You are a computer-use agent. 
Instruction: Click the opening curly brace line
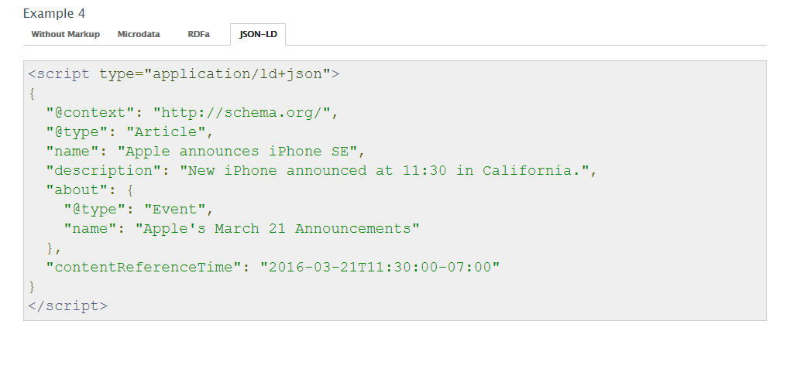(33, 94)
